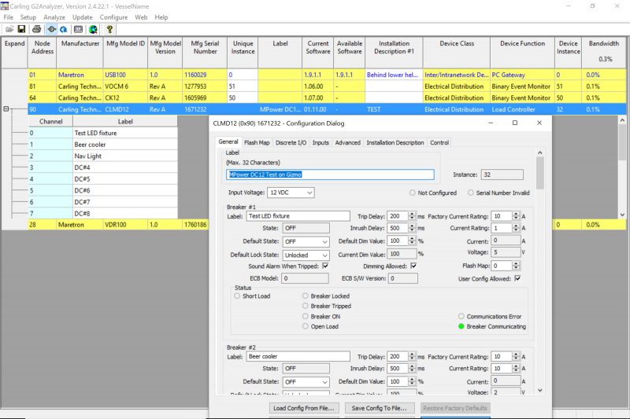Screen dimensions: 630x419
Task: Click the globe web toolbar icon
Action: coord(93,29)
